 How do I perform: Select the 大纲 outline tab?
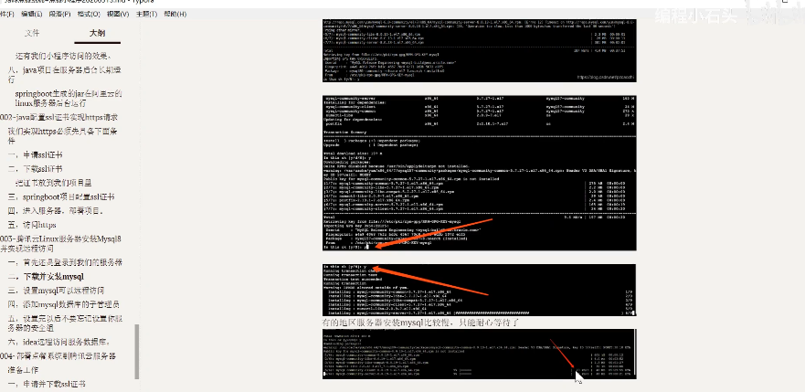97,33
